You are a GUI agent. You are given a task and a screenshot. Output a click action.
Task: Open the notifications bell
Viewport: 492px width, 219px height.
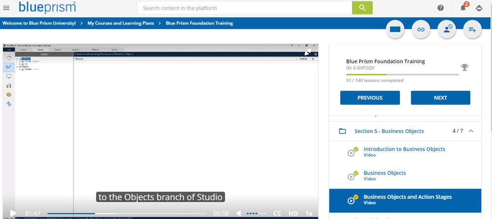click(463, 8)
